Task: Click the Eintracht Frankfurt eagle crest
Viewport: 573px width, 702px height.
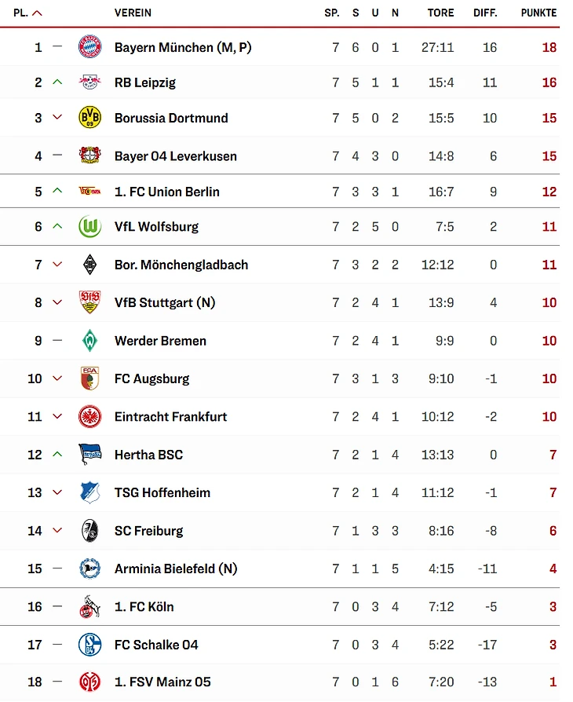Action: [89, 417]
